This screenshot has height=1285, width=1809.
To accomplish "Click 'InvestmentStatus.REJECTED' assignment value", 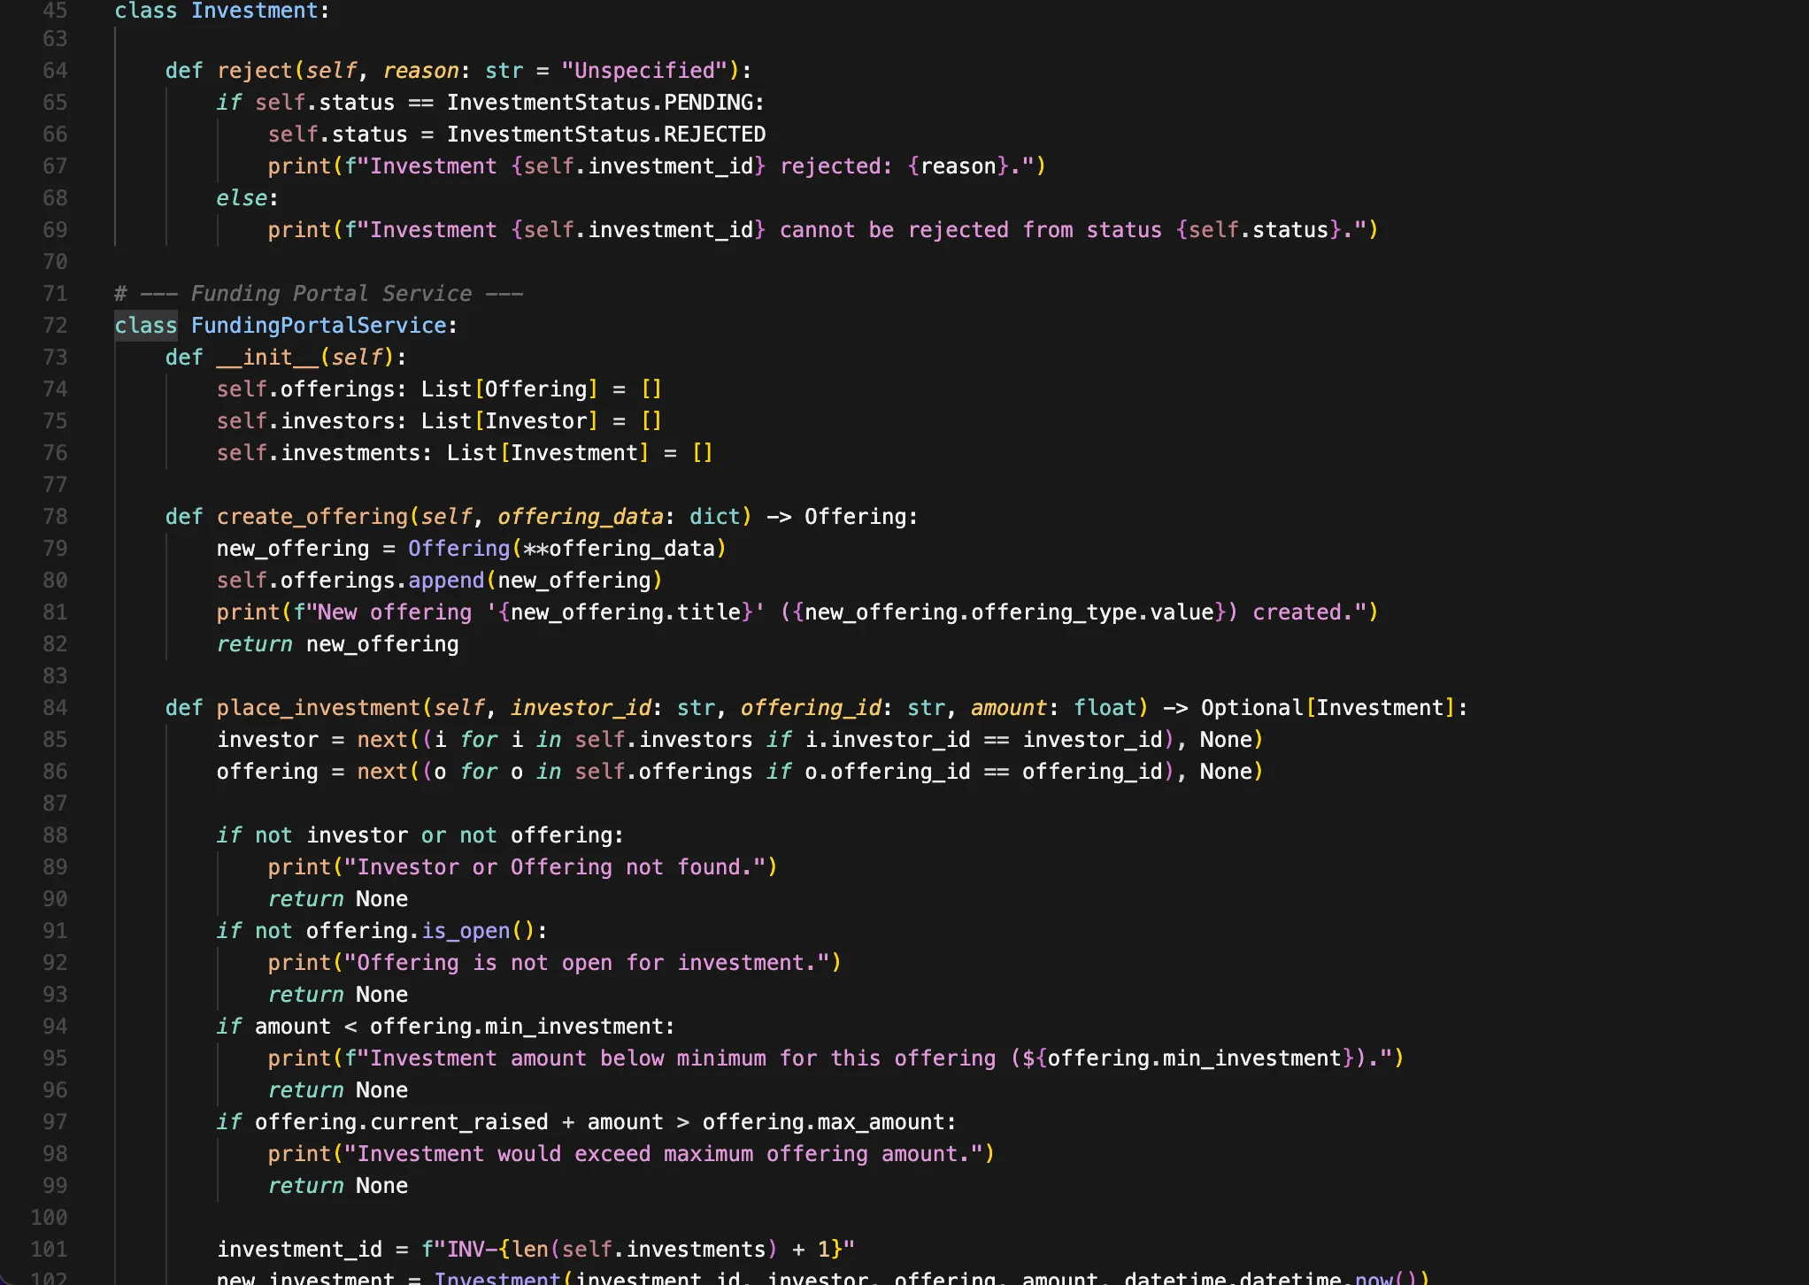I will click(606, 135).
